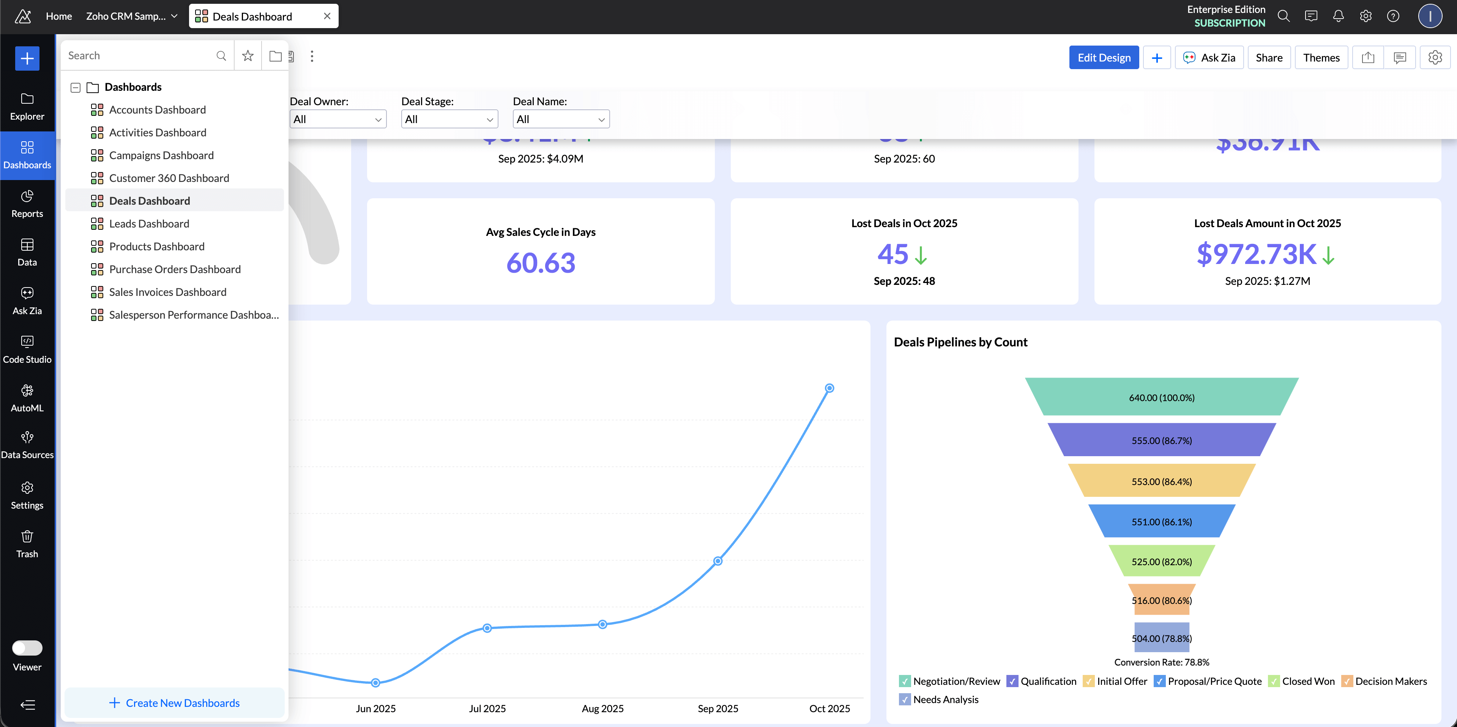This screenshot has width=1457, height=727.
Task: Switch to the Home menu item
Action: pyautogui.click(x=58, y=16)
